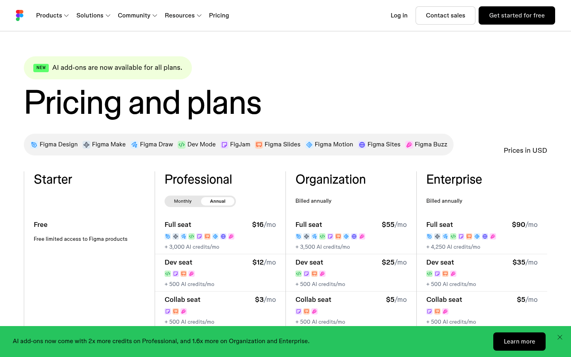Click the $3/mo Professional Collab seat price
This screenshot has width=571, height=357.
click(x=265, y=299)
